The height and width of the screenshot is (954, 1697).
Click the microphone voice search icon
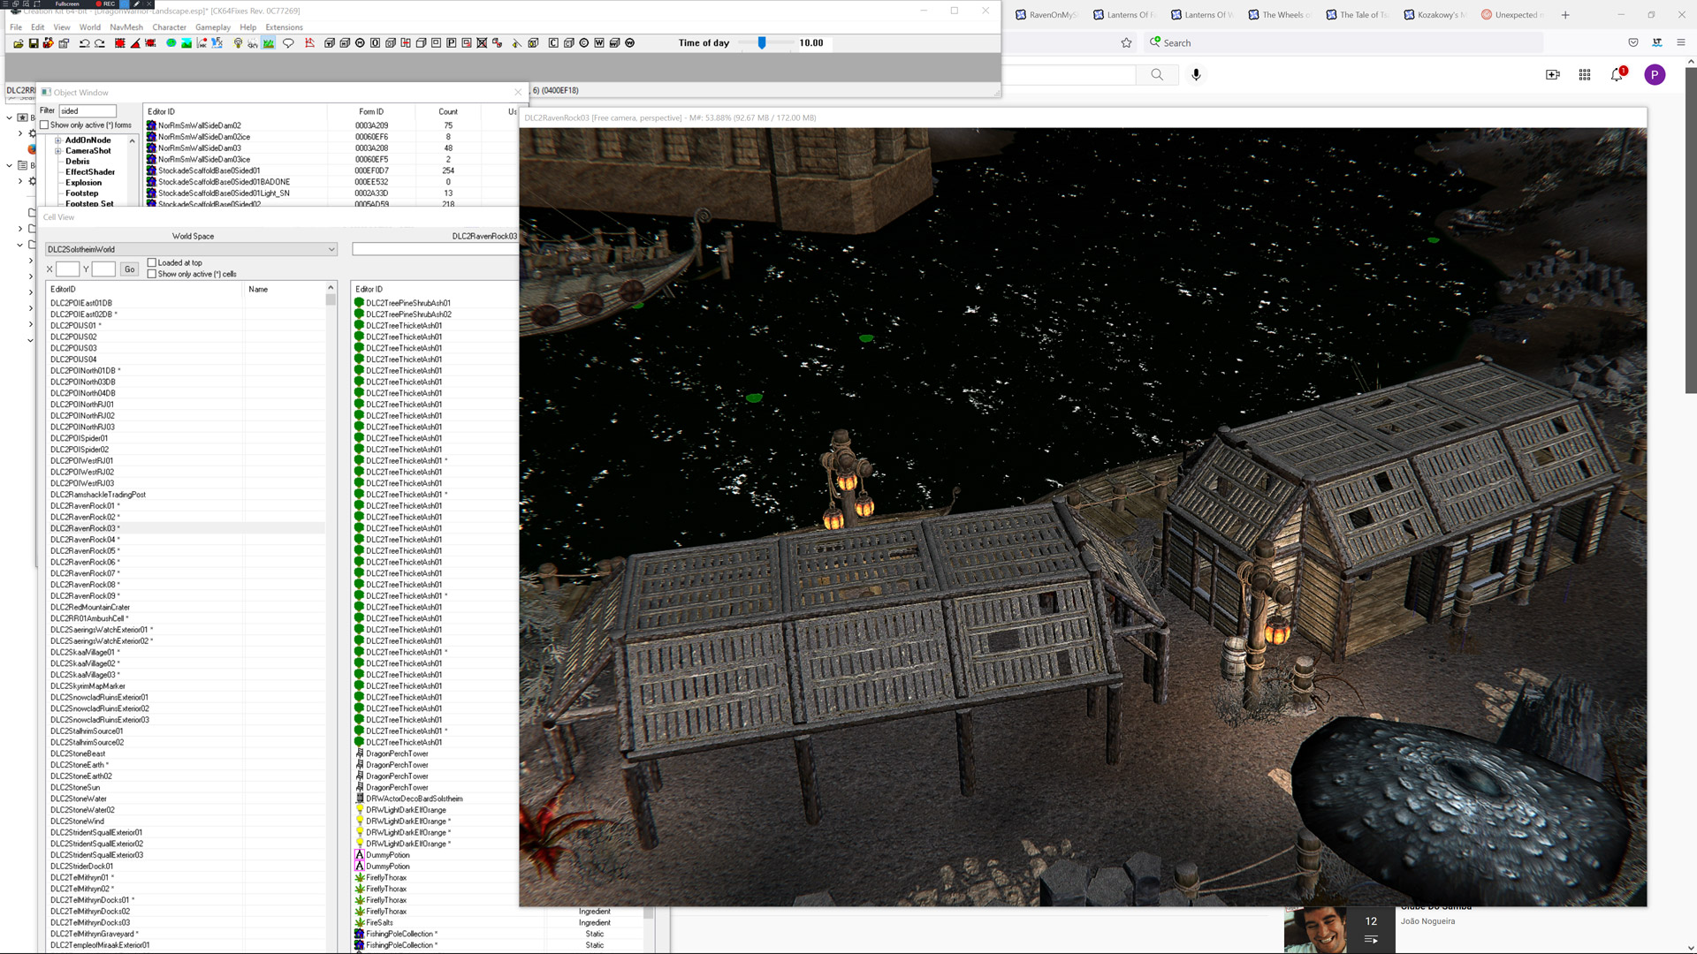click(1196, 75)
